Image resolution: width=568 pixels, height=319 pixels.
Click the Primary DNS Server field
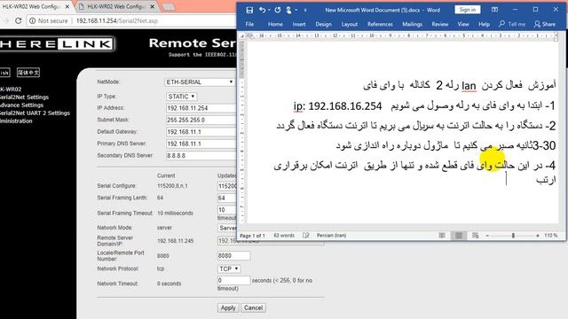pyautogui.click(x=201, y=144)
